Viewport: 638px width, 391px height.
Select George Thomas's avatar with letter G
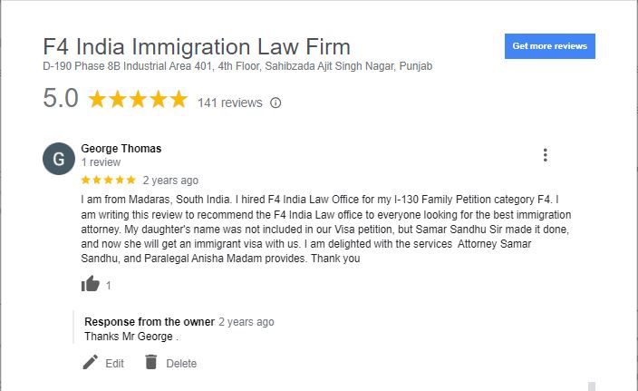(59, 159)
